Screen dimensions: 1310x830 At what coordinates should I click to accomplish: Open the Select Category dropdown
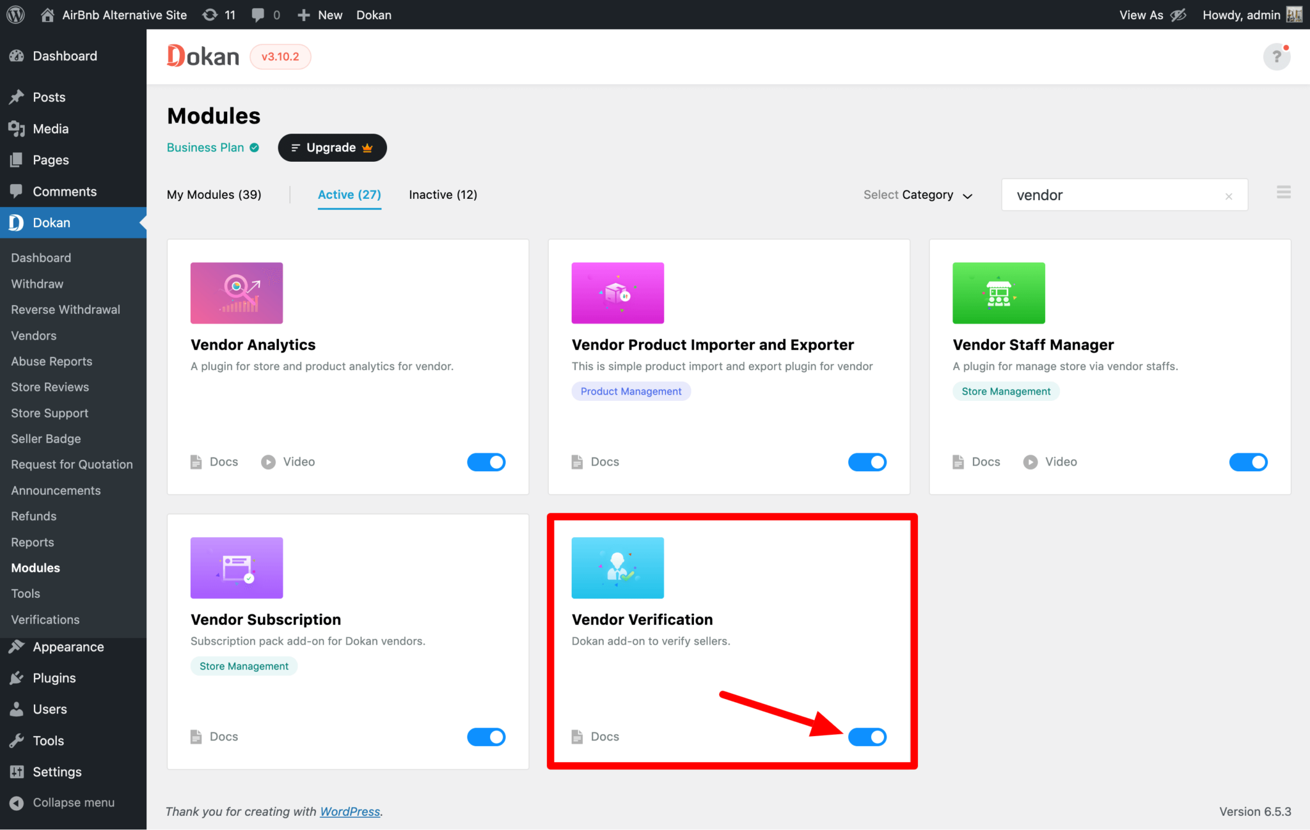click(x=917, y=194)
